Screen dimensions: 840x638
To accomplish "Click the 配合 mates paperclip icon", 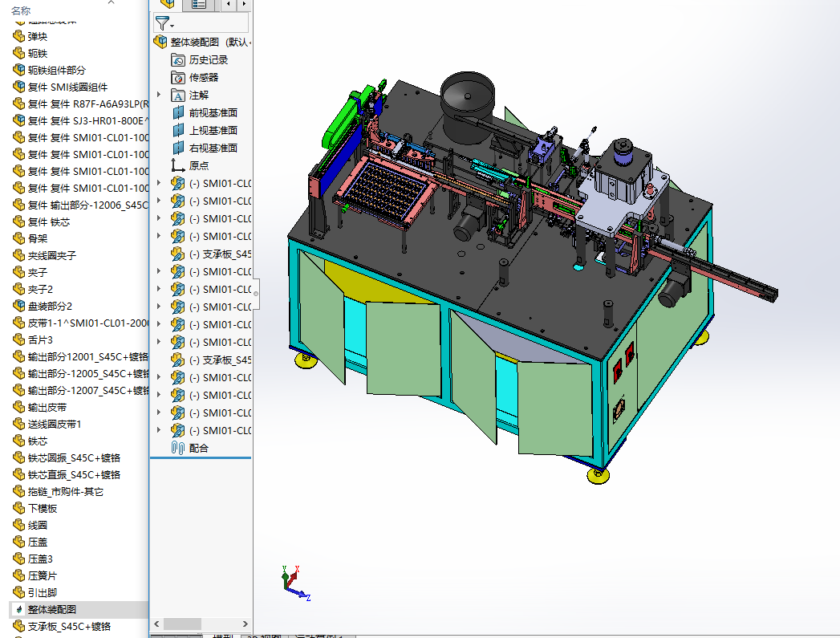I will [178, 448].
